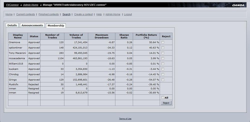Screen dimensions: 250x122
Task: Open Admin Home in navigation bar
Action: (x=113, y=14)
